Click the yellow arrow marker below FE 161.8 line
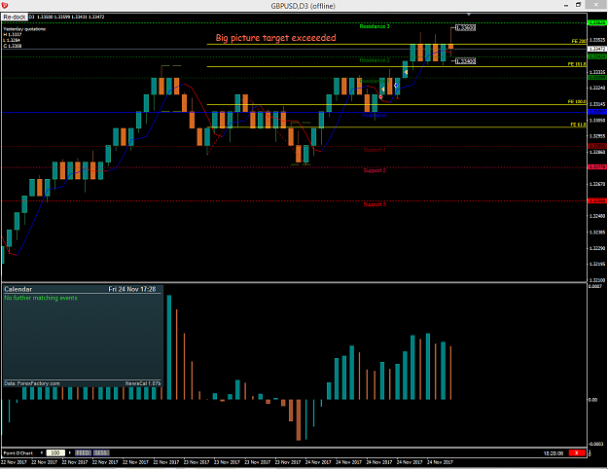This screenshot has height=469, width=608. (406, 72)
